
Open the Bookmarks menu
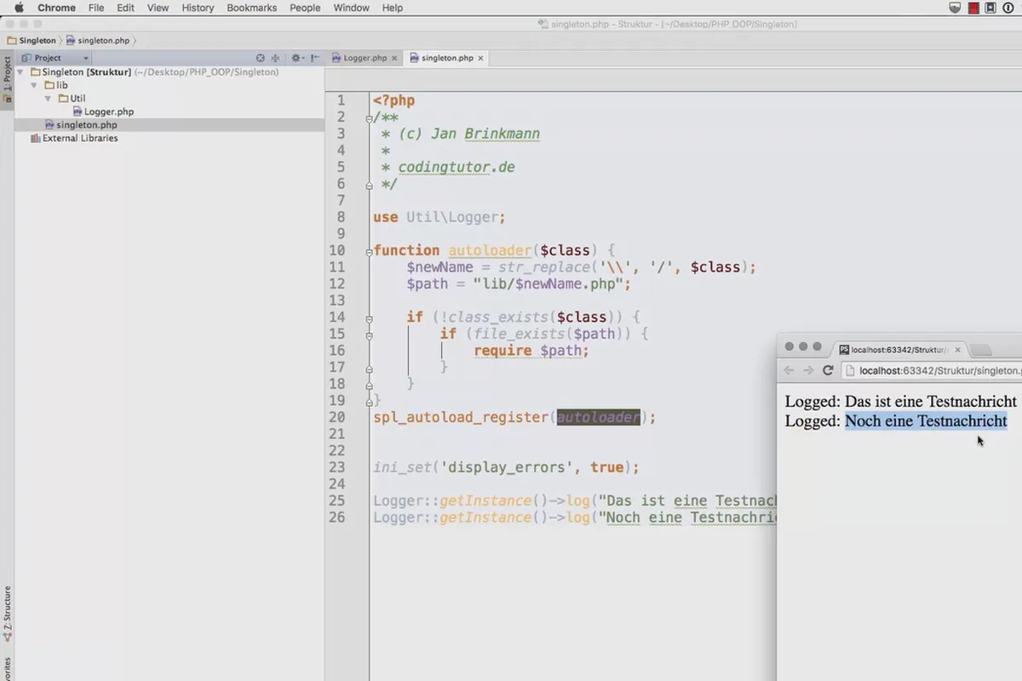coord(252,8)
